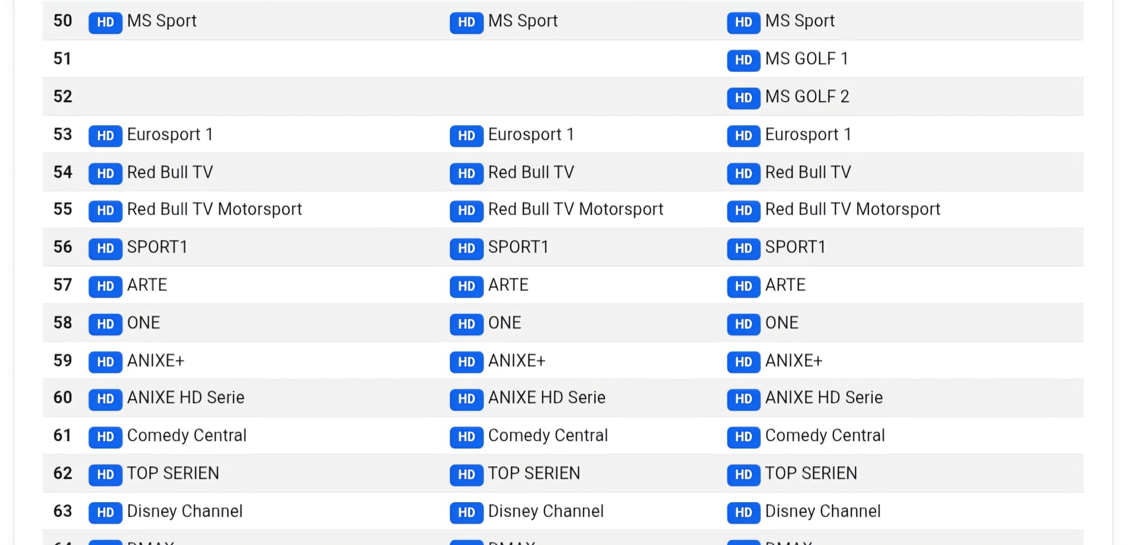This screenshot has width=1128, height=545.
Task: Click HD badge of ANIXE+ in middle column
Action: [466, 361]
